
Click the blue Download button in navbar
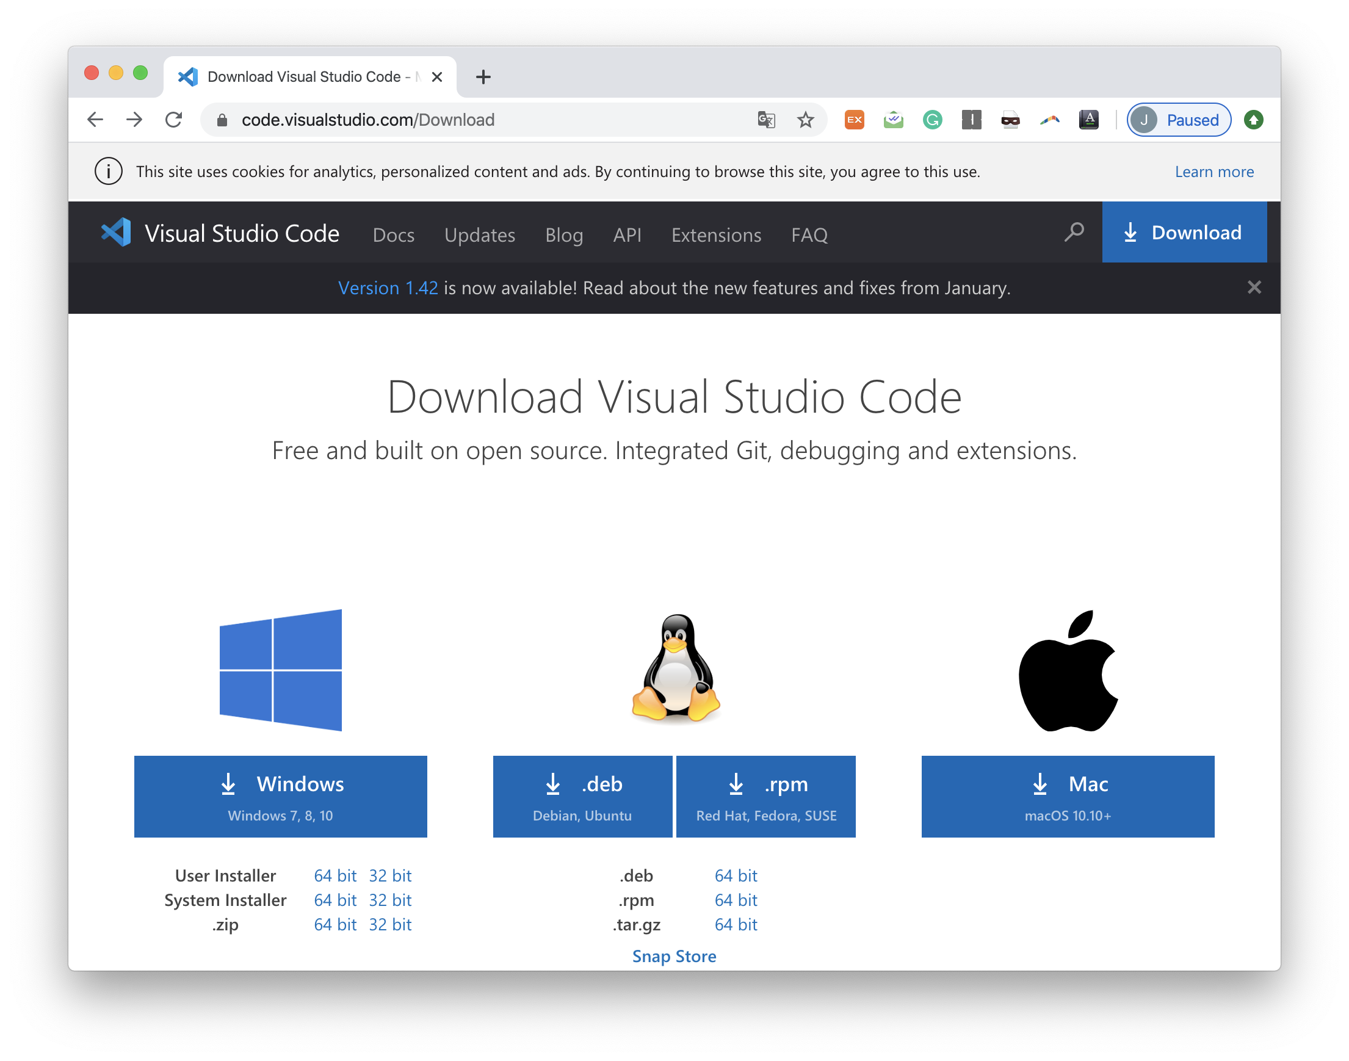click(x=1183, y=233)
